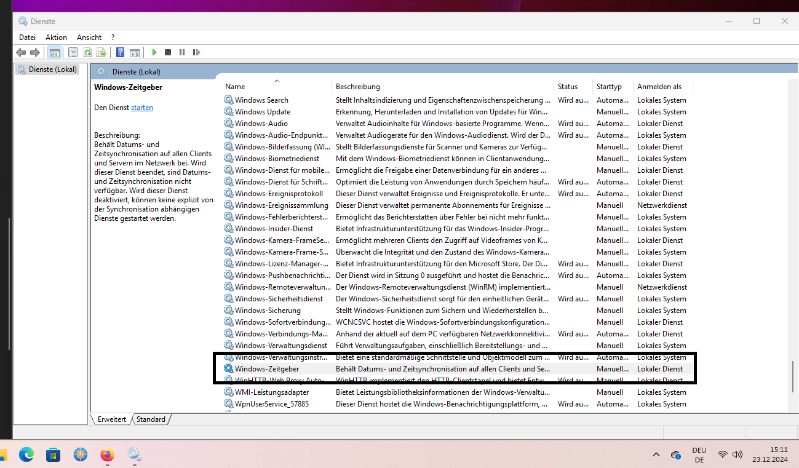799x468 pixels.
Task: Select the Windows-Fehlerberichterst... service
Action: 282,217
